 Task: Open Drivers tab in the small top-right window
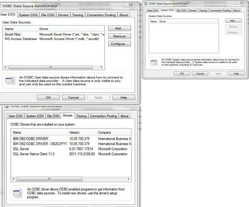click(193, 10)
